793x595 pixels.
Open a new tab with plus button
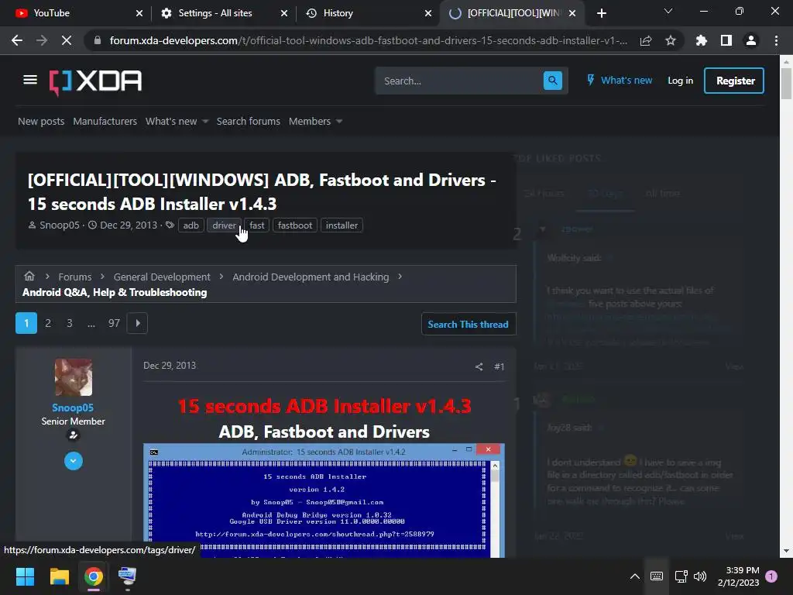tap(601, 13)
